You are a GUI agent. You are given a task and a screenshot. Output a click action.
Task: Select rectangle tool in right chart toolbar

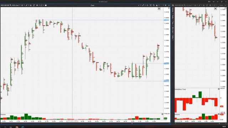click(x=214, y=5)
